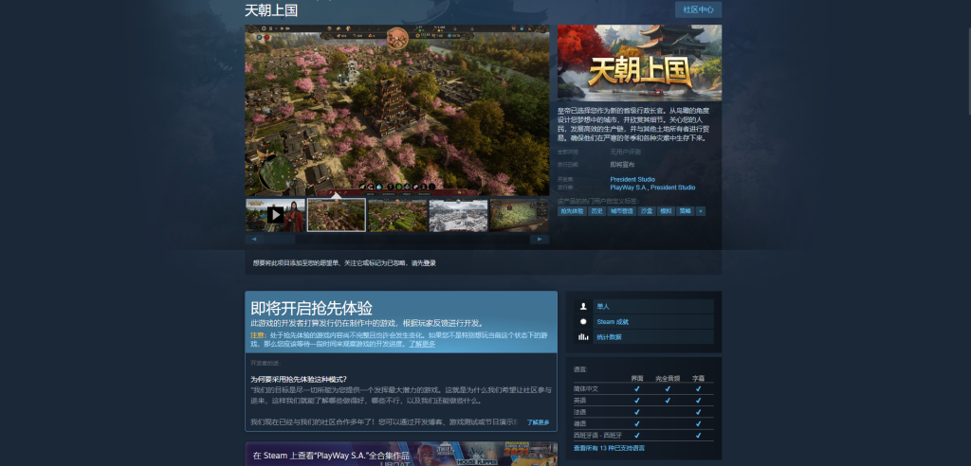
Task: Click 法语 subtitles checkmark
Action: point(698,412)
